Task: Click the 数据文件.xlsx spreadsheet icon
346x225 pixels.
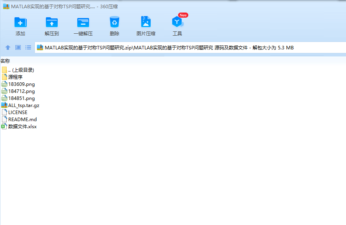Action: coord(4,126)
